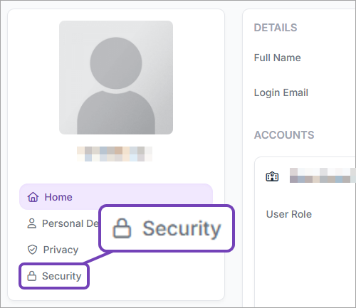Screen dimensions: 356x308
Task: Click the Security lock icon in sidebar
Action: point(32,276)
